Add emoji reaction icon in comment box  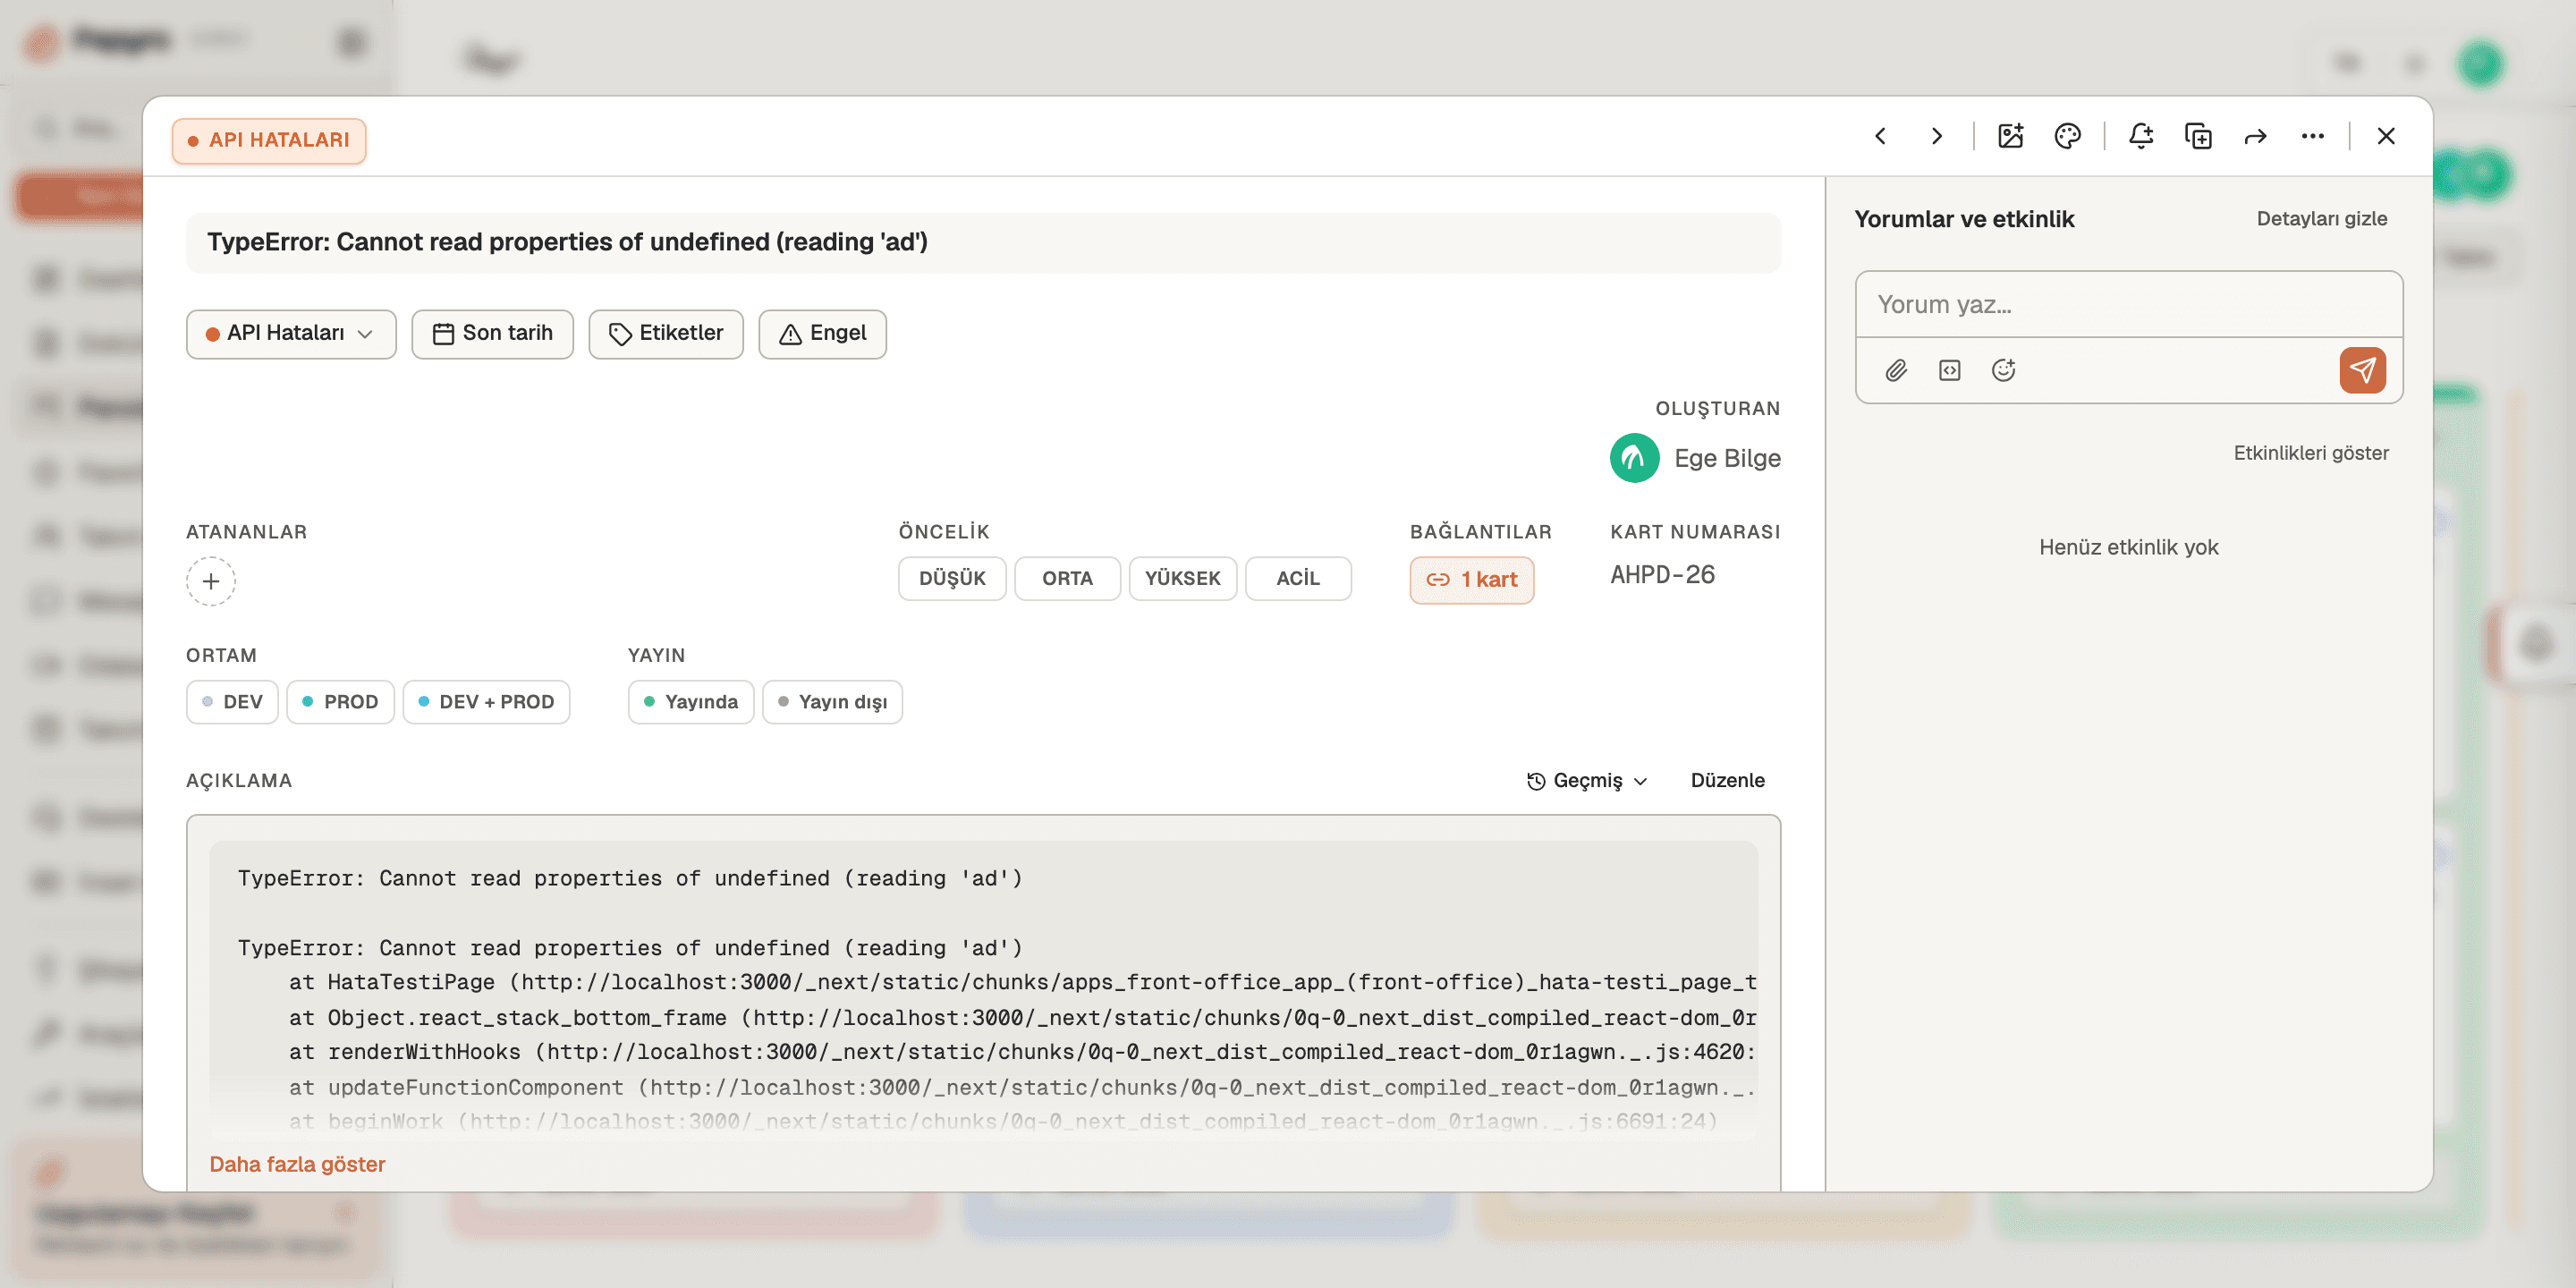click(x=2003, y=371)
